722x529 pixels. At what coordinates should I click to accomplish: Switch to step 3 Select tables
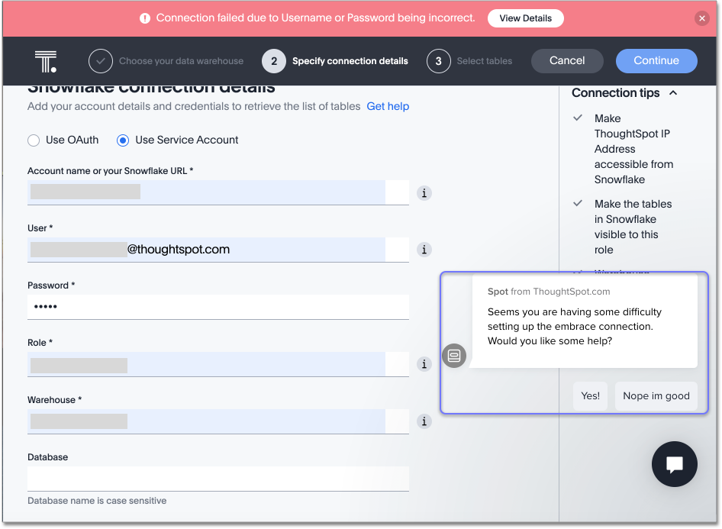[x=440, y=61]
